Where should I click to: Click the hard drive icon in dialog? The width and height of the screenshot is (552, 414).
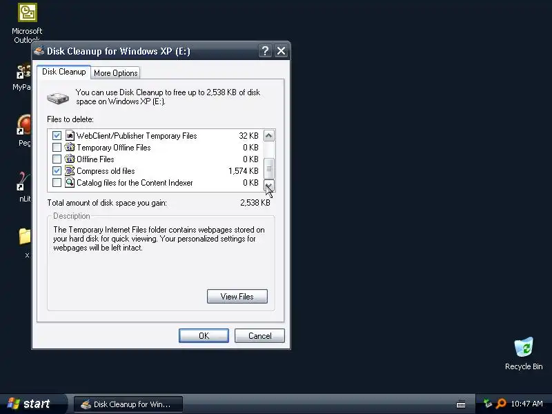58,98
